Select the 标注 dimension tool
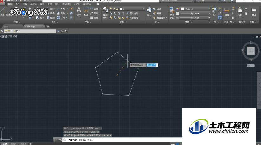Screen dimensions: 261x145 coord(86,12)
